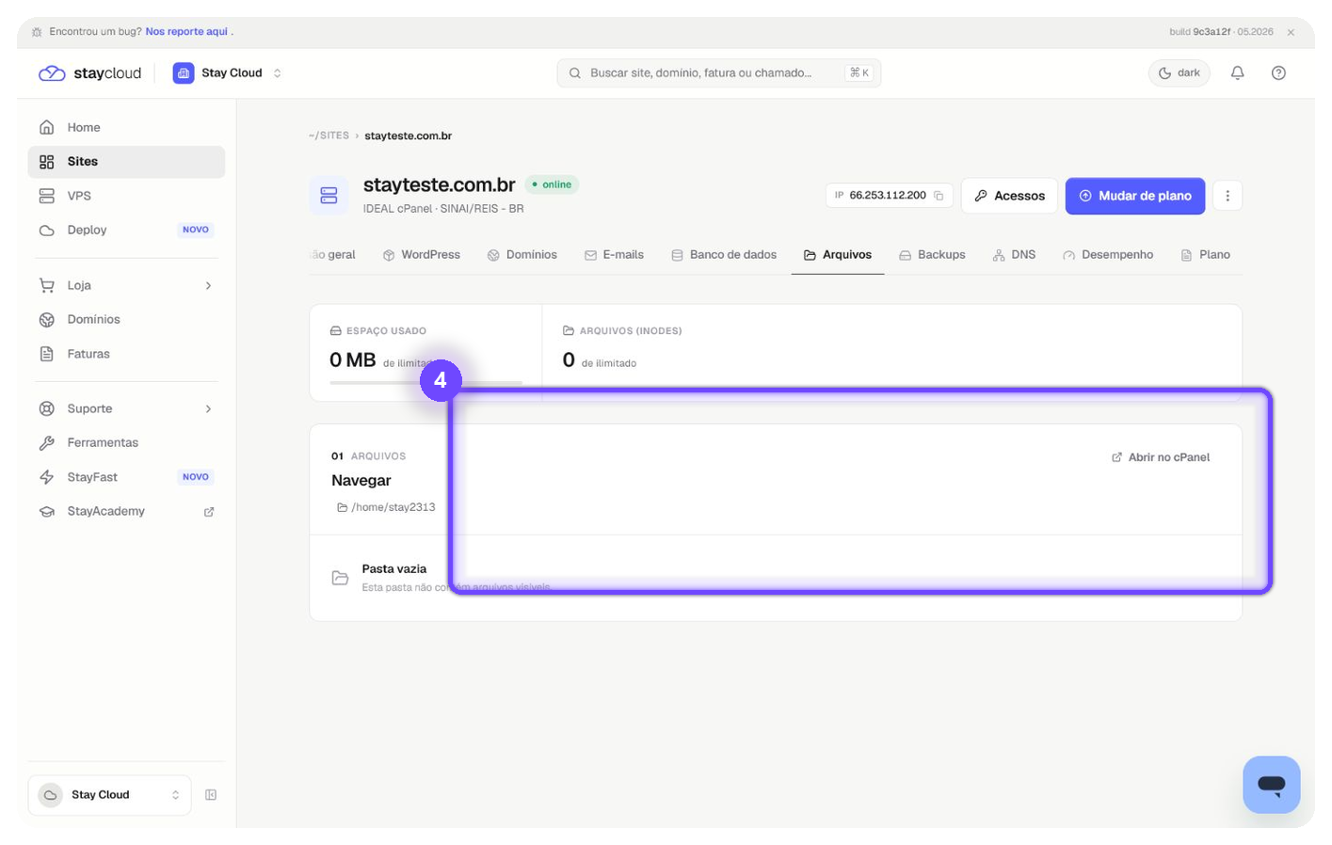Open StayAcademy external link
This screenshot has width=1332, height=845.
[126, 511]
